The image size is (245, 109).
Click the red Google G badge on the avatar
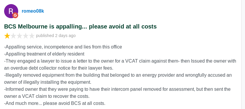click(15, 15)
